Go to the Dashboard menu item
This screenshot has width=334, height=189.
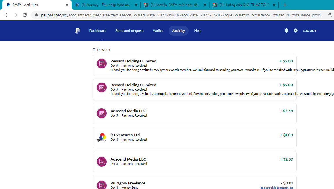coord(98,31)
